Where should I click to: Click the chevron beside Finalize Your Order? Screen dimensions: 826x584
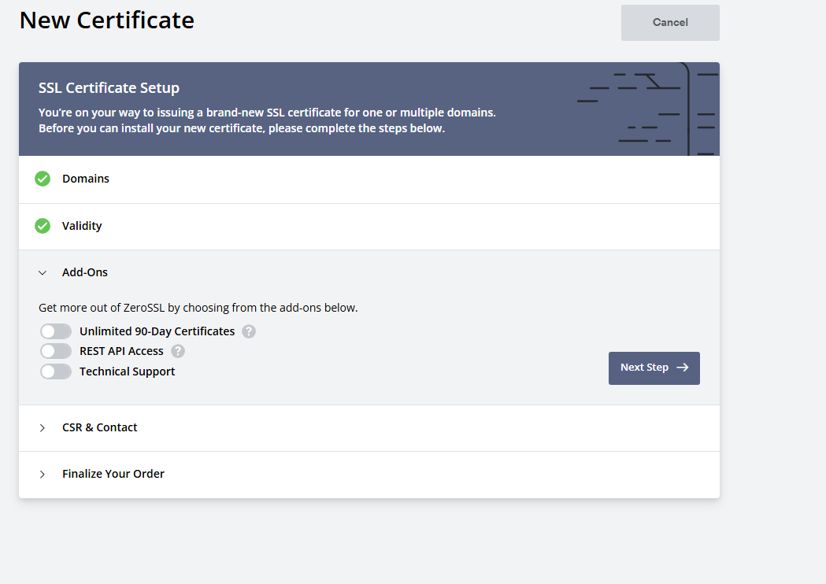(x=43, y=474)
